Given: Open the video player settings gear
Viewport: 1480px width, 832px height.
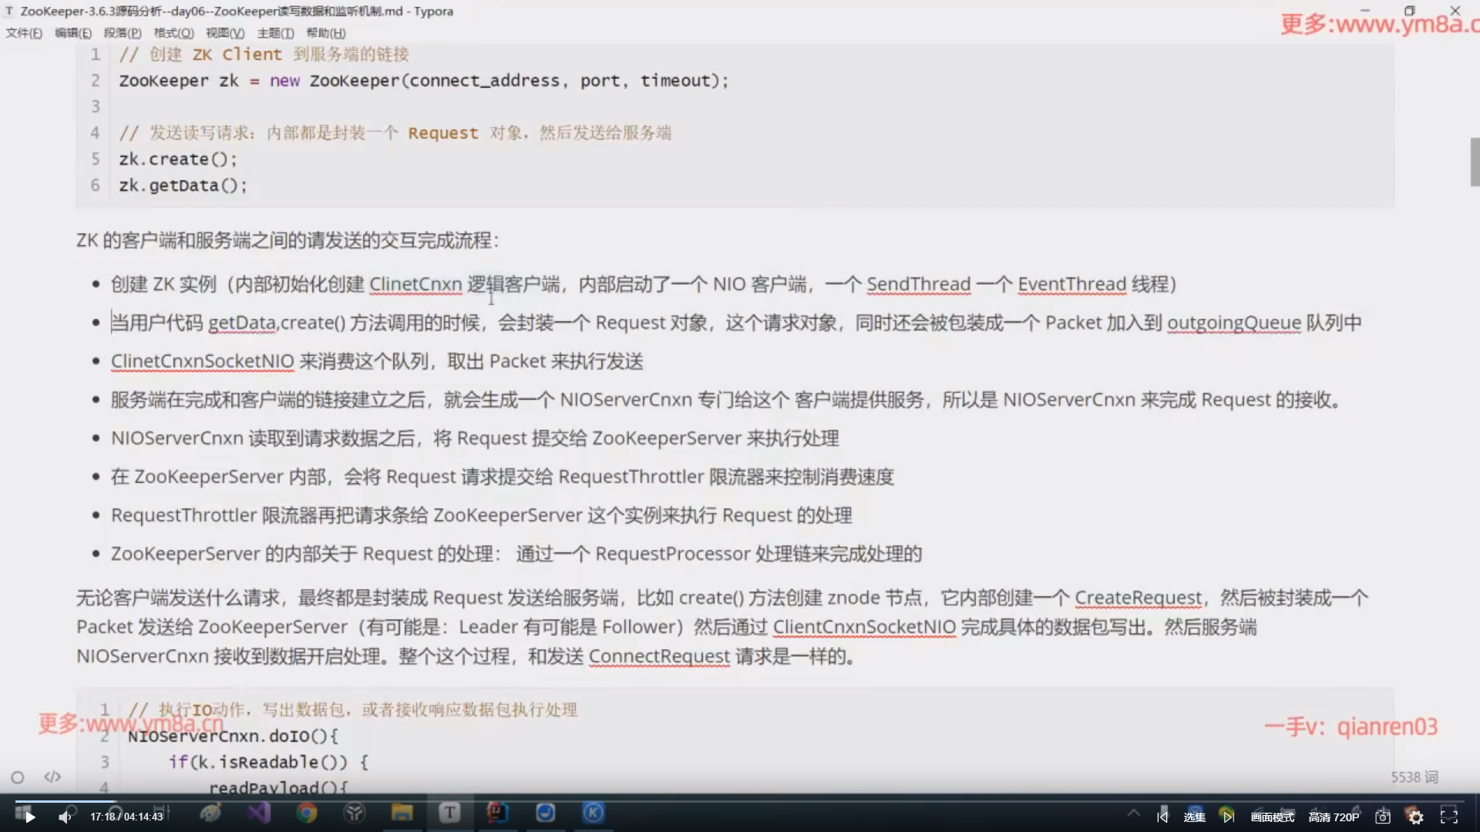Looking at the screenshot, I should tap(1415, 817).
